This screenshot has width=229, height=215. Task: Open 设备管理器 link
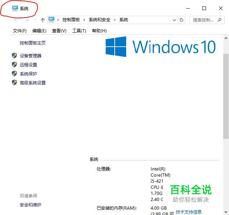[31, 56]
